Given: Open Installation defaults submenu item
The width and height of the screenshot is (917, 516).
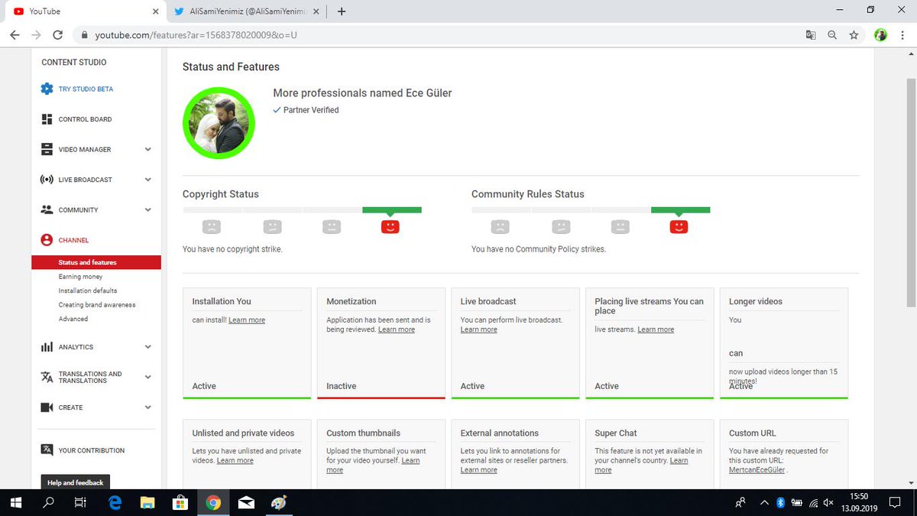Looking at the screenshot, I should tap(88, 290).
